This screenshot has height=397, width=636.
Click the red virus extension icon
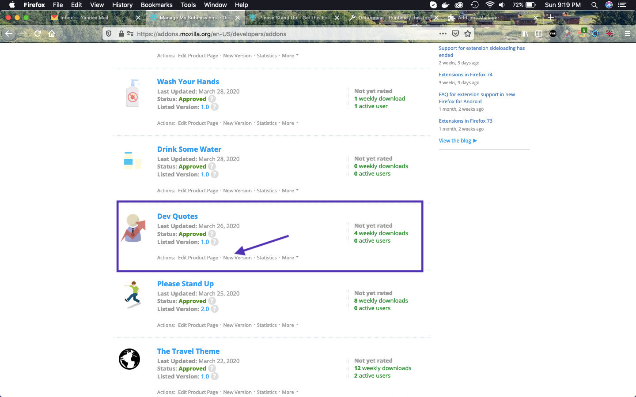[609, 34]
